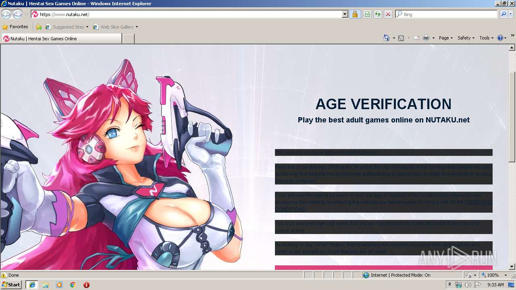Click the status bar warning icon
The image size is (516, 290).
point(4,275)
